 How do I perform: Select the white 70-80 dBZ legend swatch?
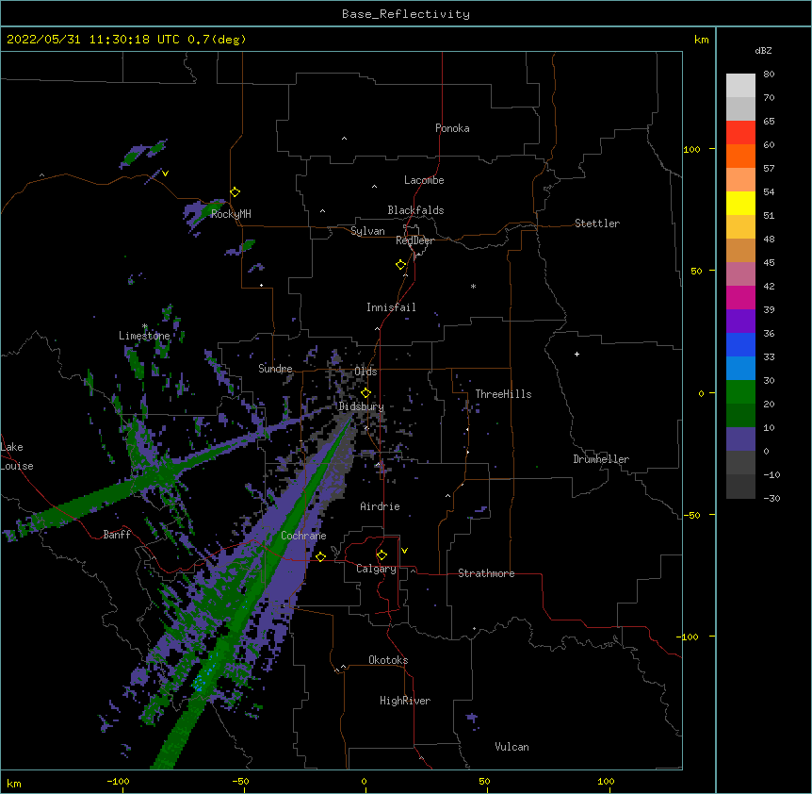pos(740,86)
